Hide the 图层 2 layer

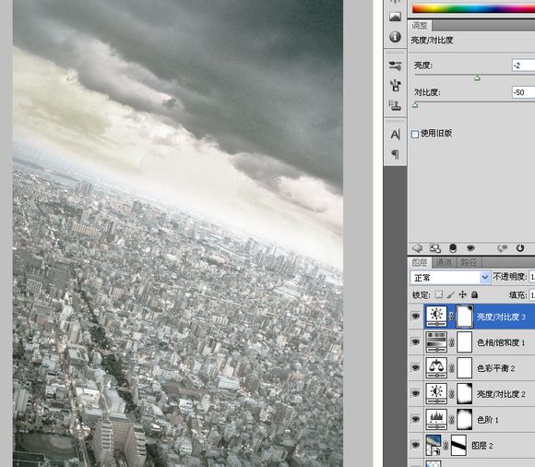pos(416,445)
